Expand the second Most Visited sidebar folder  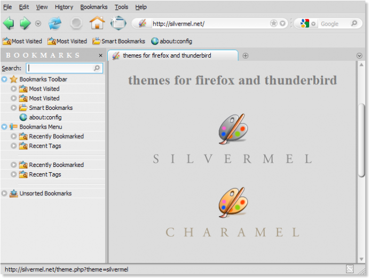click(x=14, y=98)
